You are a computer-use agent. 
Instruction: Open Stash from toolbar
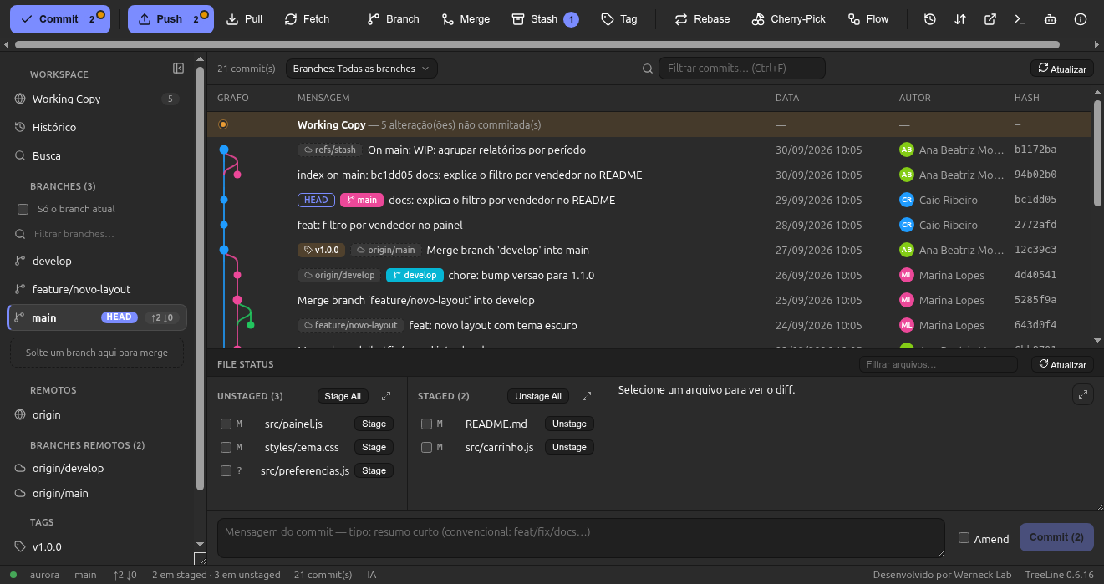[543, 19]
